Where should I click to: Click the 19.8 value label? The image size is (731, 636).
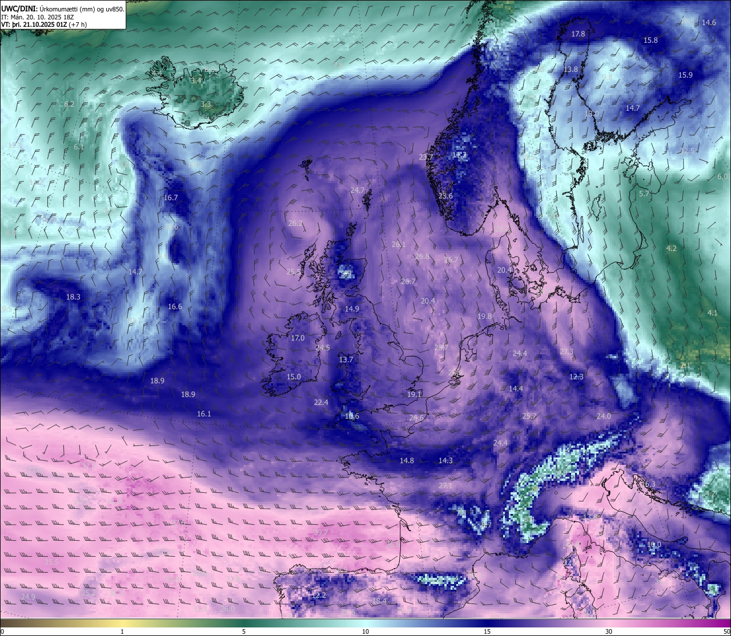[484, 317]
